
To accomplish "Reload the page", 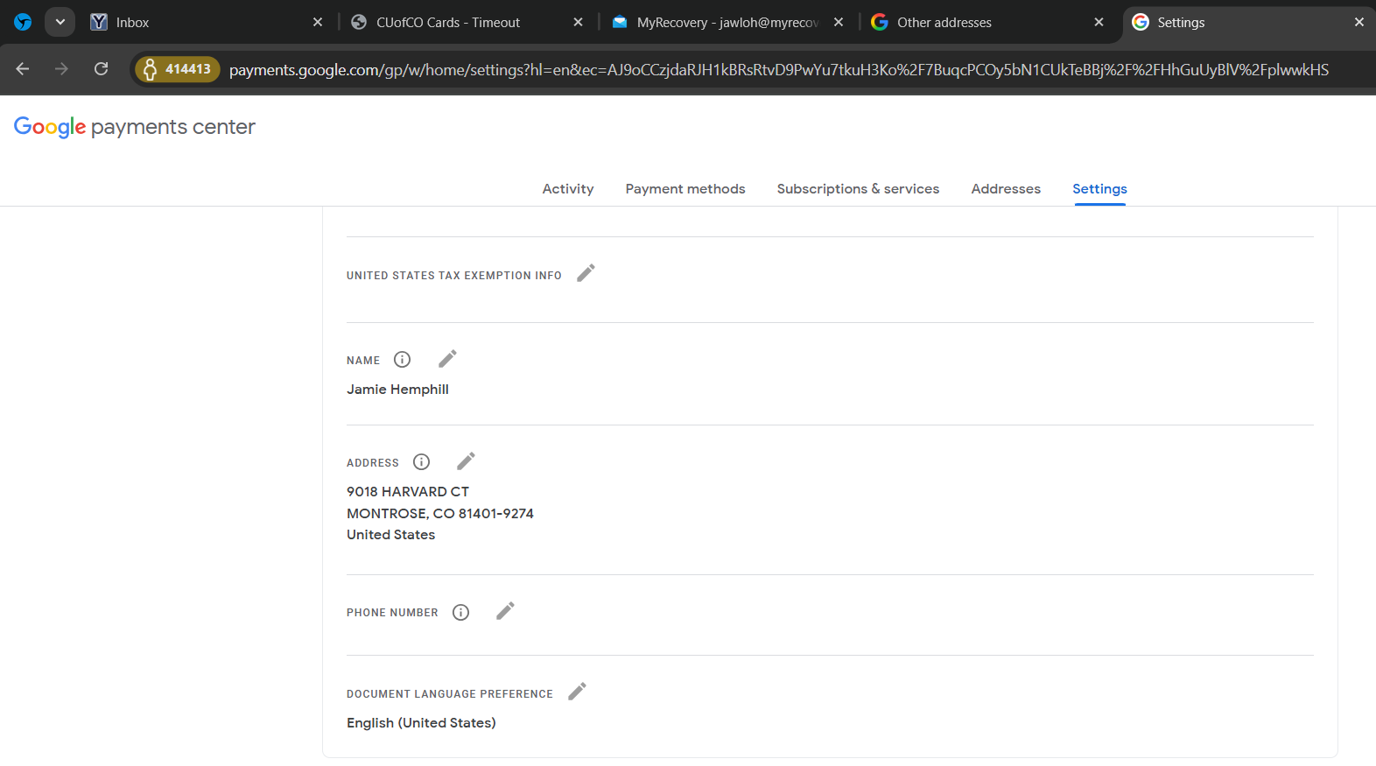I will tap(102, 69).
